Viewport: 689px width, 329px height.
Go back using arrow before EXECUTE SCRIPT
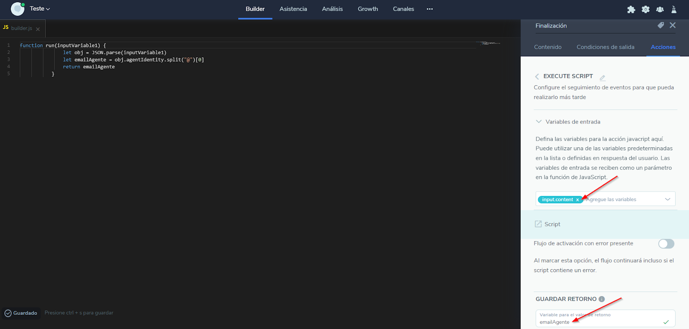click(537, 77)
